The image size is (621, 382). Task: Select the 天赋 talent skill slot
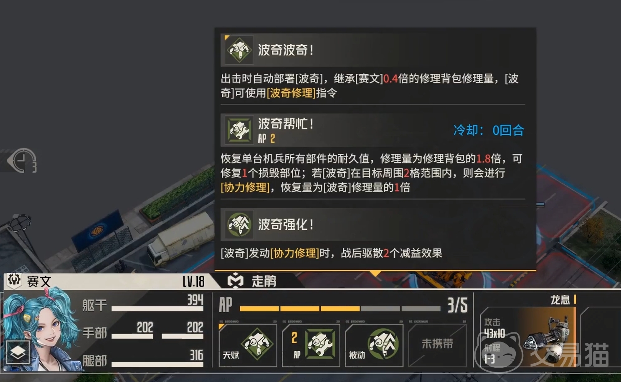tap(248, 345)
